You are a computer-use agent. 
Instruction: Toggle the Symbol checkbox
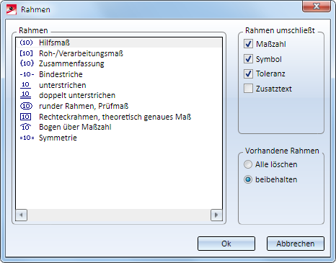point(248,59)
